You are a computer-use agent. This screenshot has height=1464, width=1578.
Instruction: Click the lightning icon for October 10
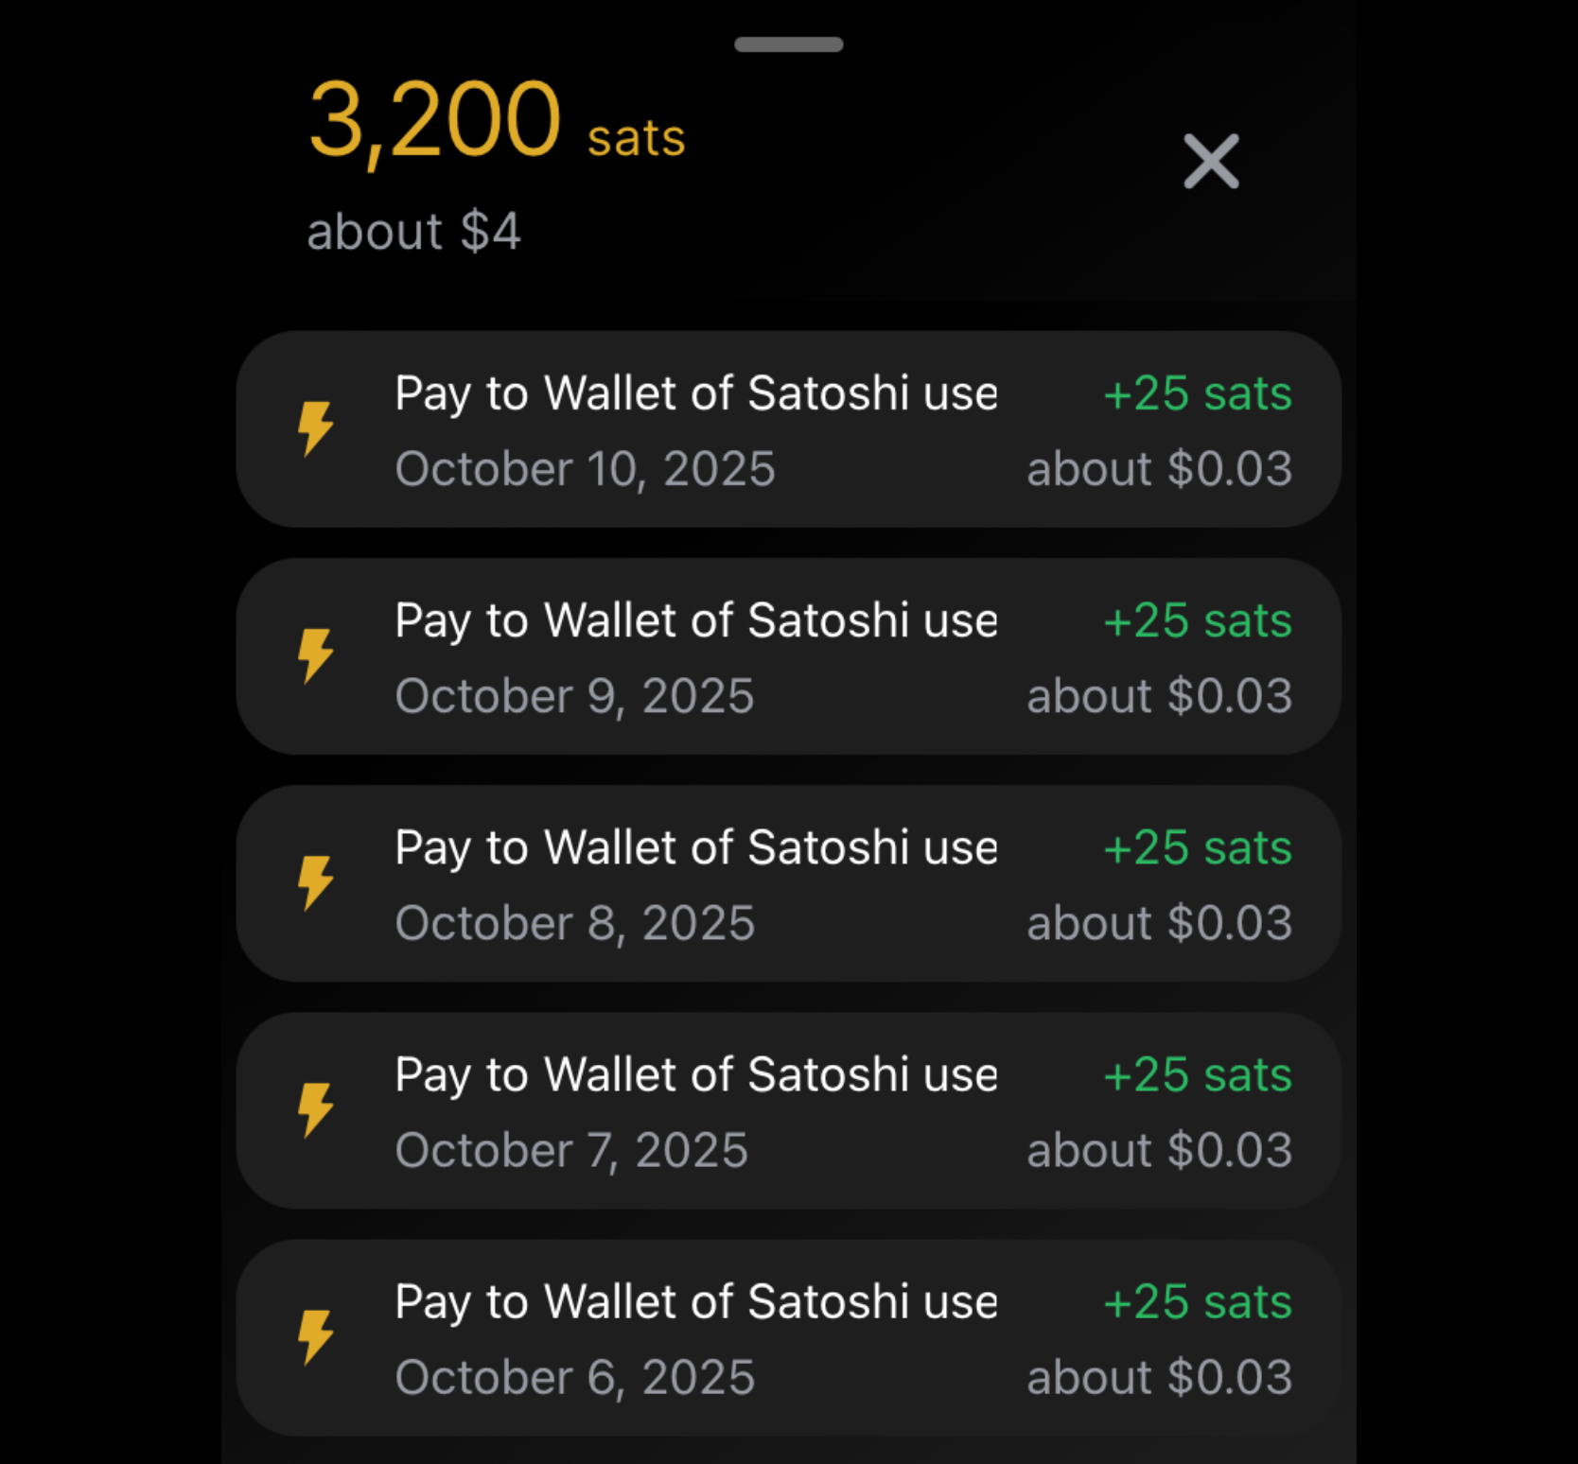[315, 428]
